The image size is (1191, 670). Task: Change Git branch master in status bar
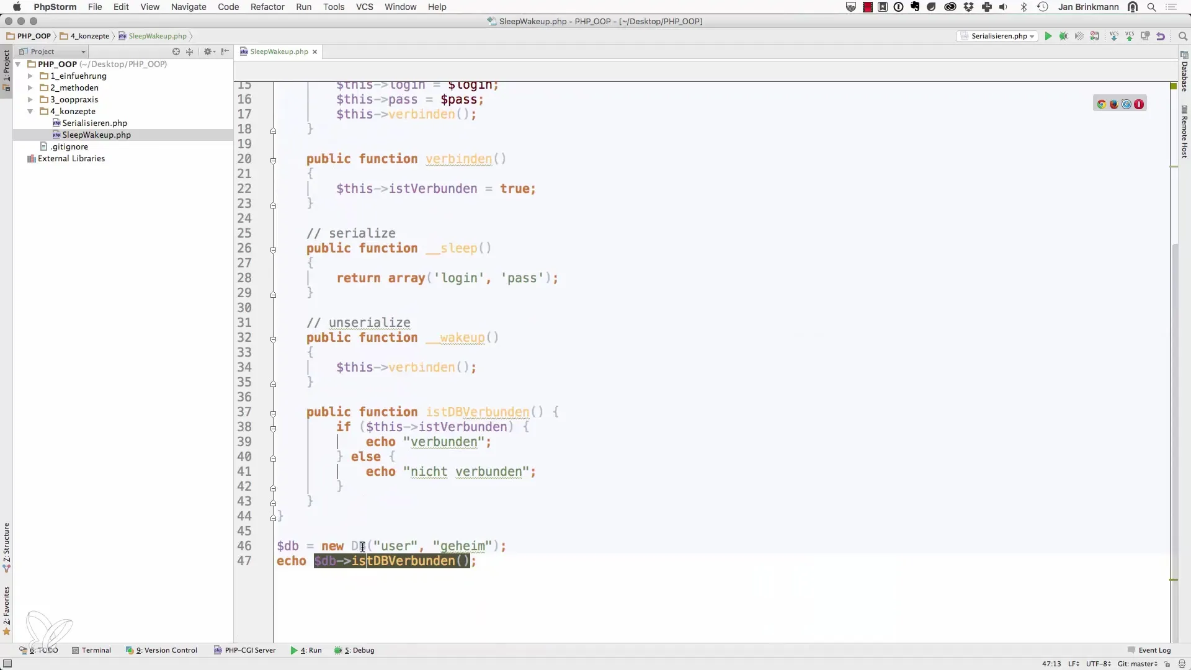[1138, 664]
